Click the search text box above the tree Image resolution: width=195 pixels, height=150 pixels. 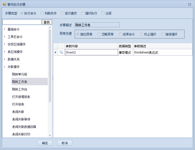[x=22, y=22]
